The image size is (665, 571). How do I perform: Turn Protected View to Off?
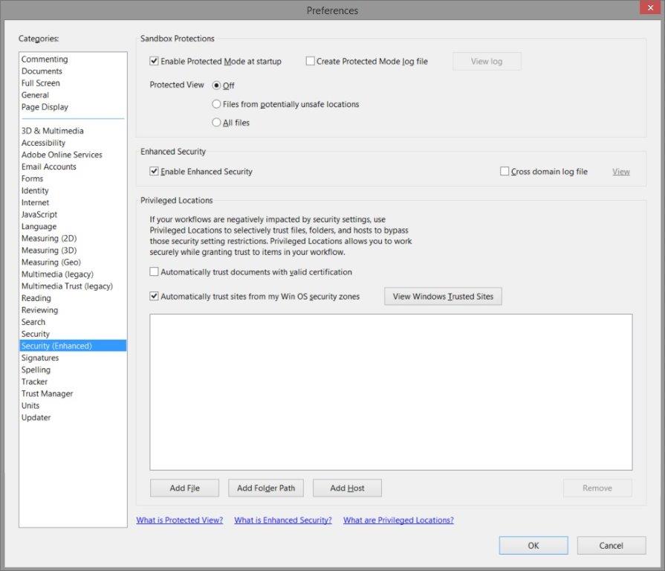[x=216, y=85]
